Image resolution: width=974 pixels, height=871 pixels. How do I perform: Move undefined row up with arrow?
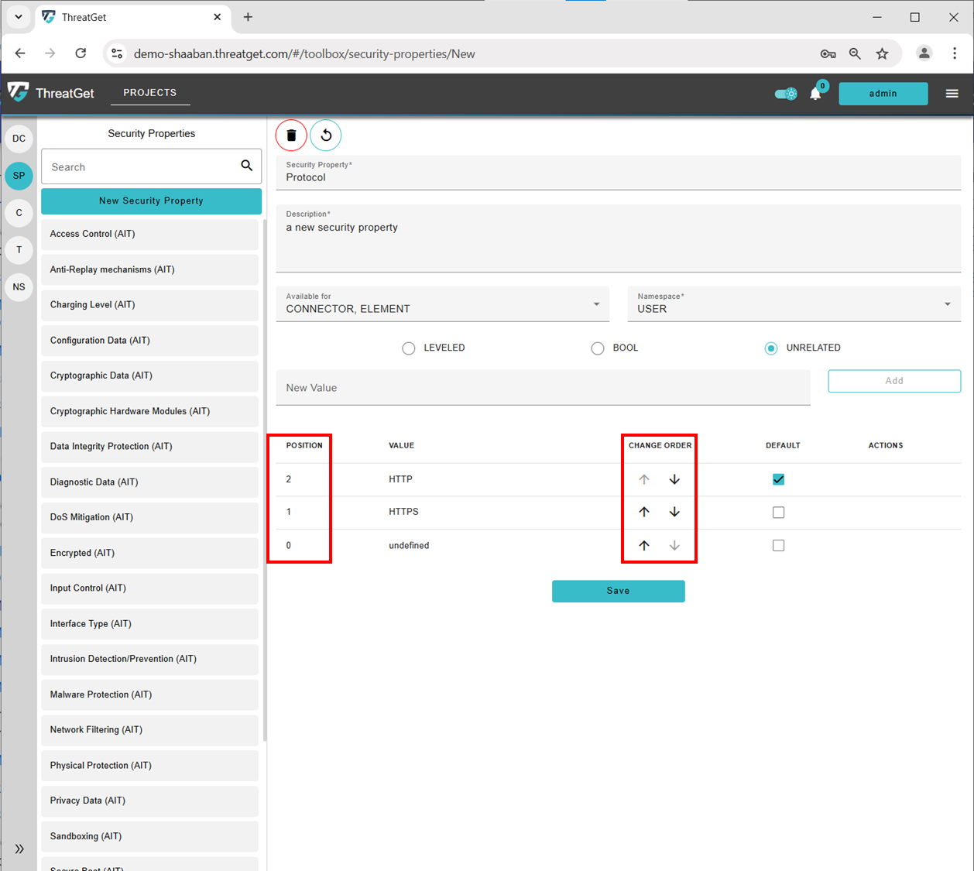pos(644,545)
